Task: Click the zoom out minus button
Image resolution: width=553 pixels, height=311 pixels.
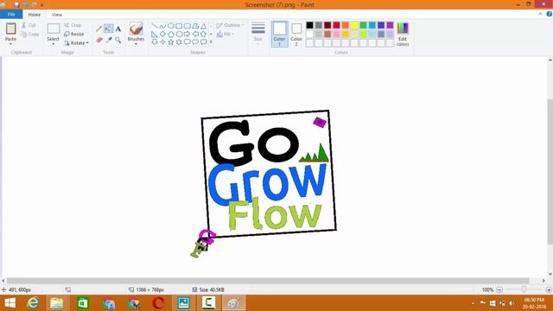Action: click(x=499, y=290)
